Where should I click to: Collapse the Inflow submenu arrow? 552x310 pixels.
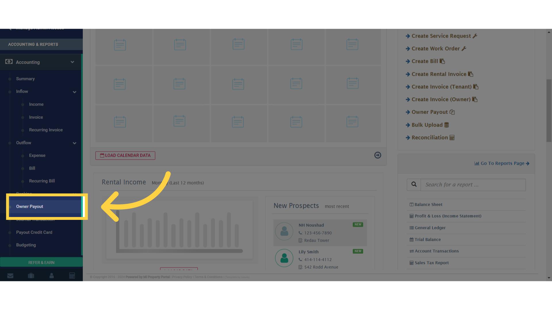click(x=74, y=92)
